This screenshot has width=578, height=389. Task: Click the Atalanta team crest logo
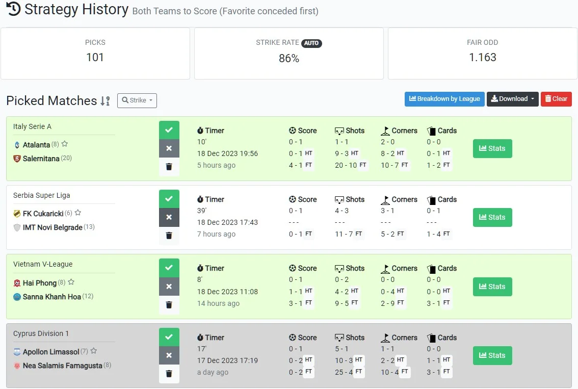[x=17, y=144]
